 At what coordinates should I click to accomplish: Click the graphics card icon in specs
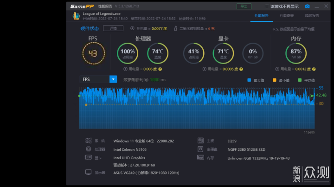pos(88,157)
